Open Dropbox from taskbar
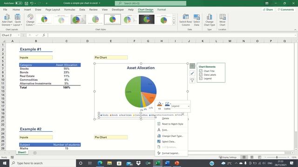This screenshot has height=167, width=298. pos(138,163)
